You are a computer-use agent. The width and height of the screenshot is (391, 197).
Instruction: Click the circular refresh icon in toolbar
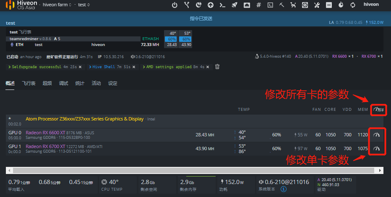353,5
